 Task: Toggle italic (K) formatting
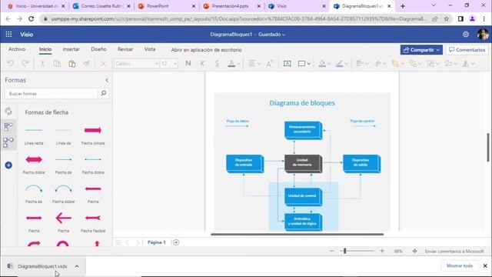tap(202, 63)
